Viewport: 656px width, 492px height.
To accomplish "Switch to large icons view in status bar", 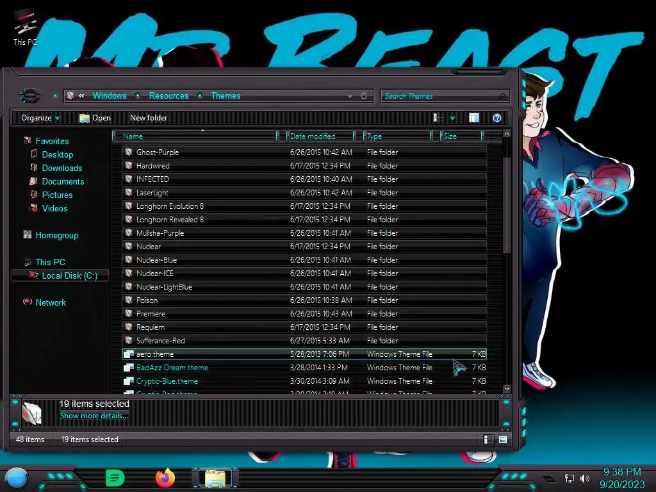I will [502, 439].
